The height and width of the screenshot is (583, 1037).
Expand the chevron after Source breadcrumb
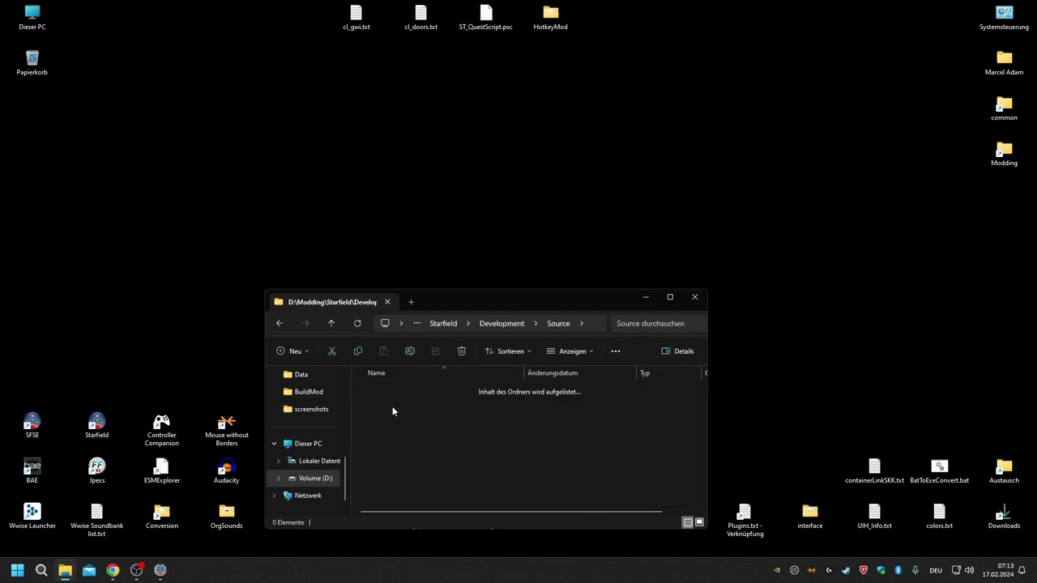pos(582,323)
